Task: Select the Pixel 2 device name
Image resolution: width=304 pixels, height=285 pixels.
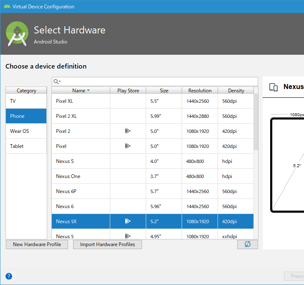Action: coord(63,131)
